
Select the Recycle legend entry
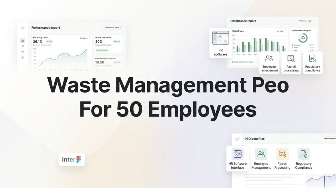click(303, 45)
